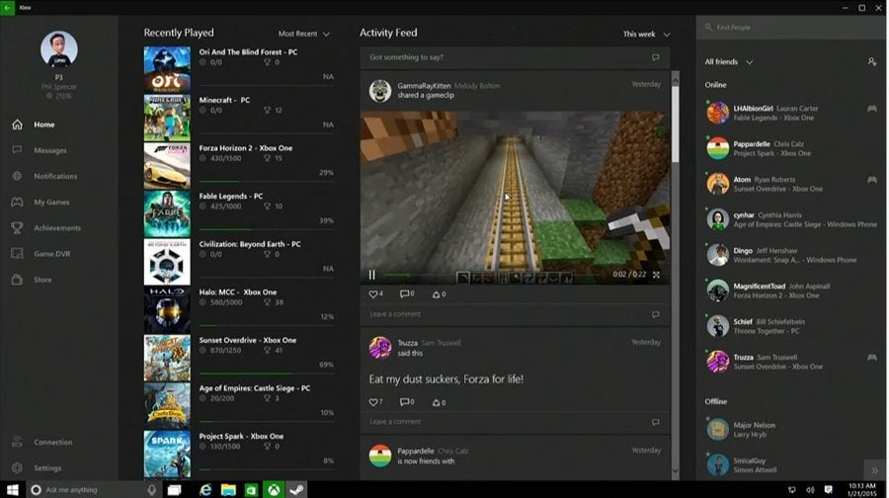
Task: Click the activity feed scrollbar down arrow
Action: (675, 470)
